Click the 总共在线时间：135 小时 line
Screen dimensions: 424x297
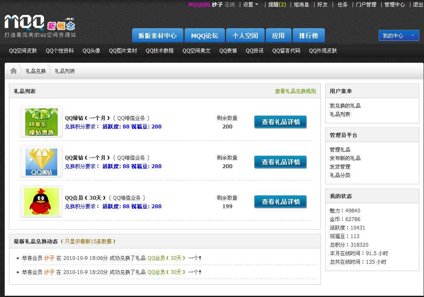click(x=358, y=262)
